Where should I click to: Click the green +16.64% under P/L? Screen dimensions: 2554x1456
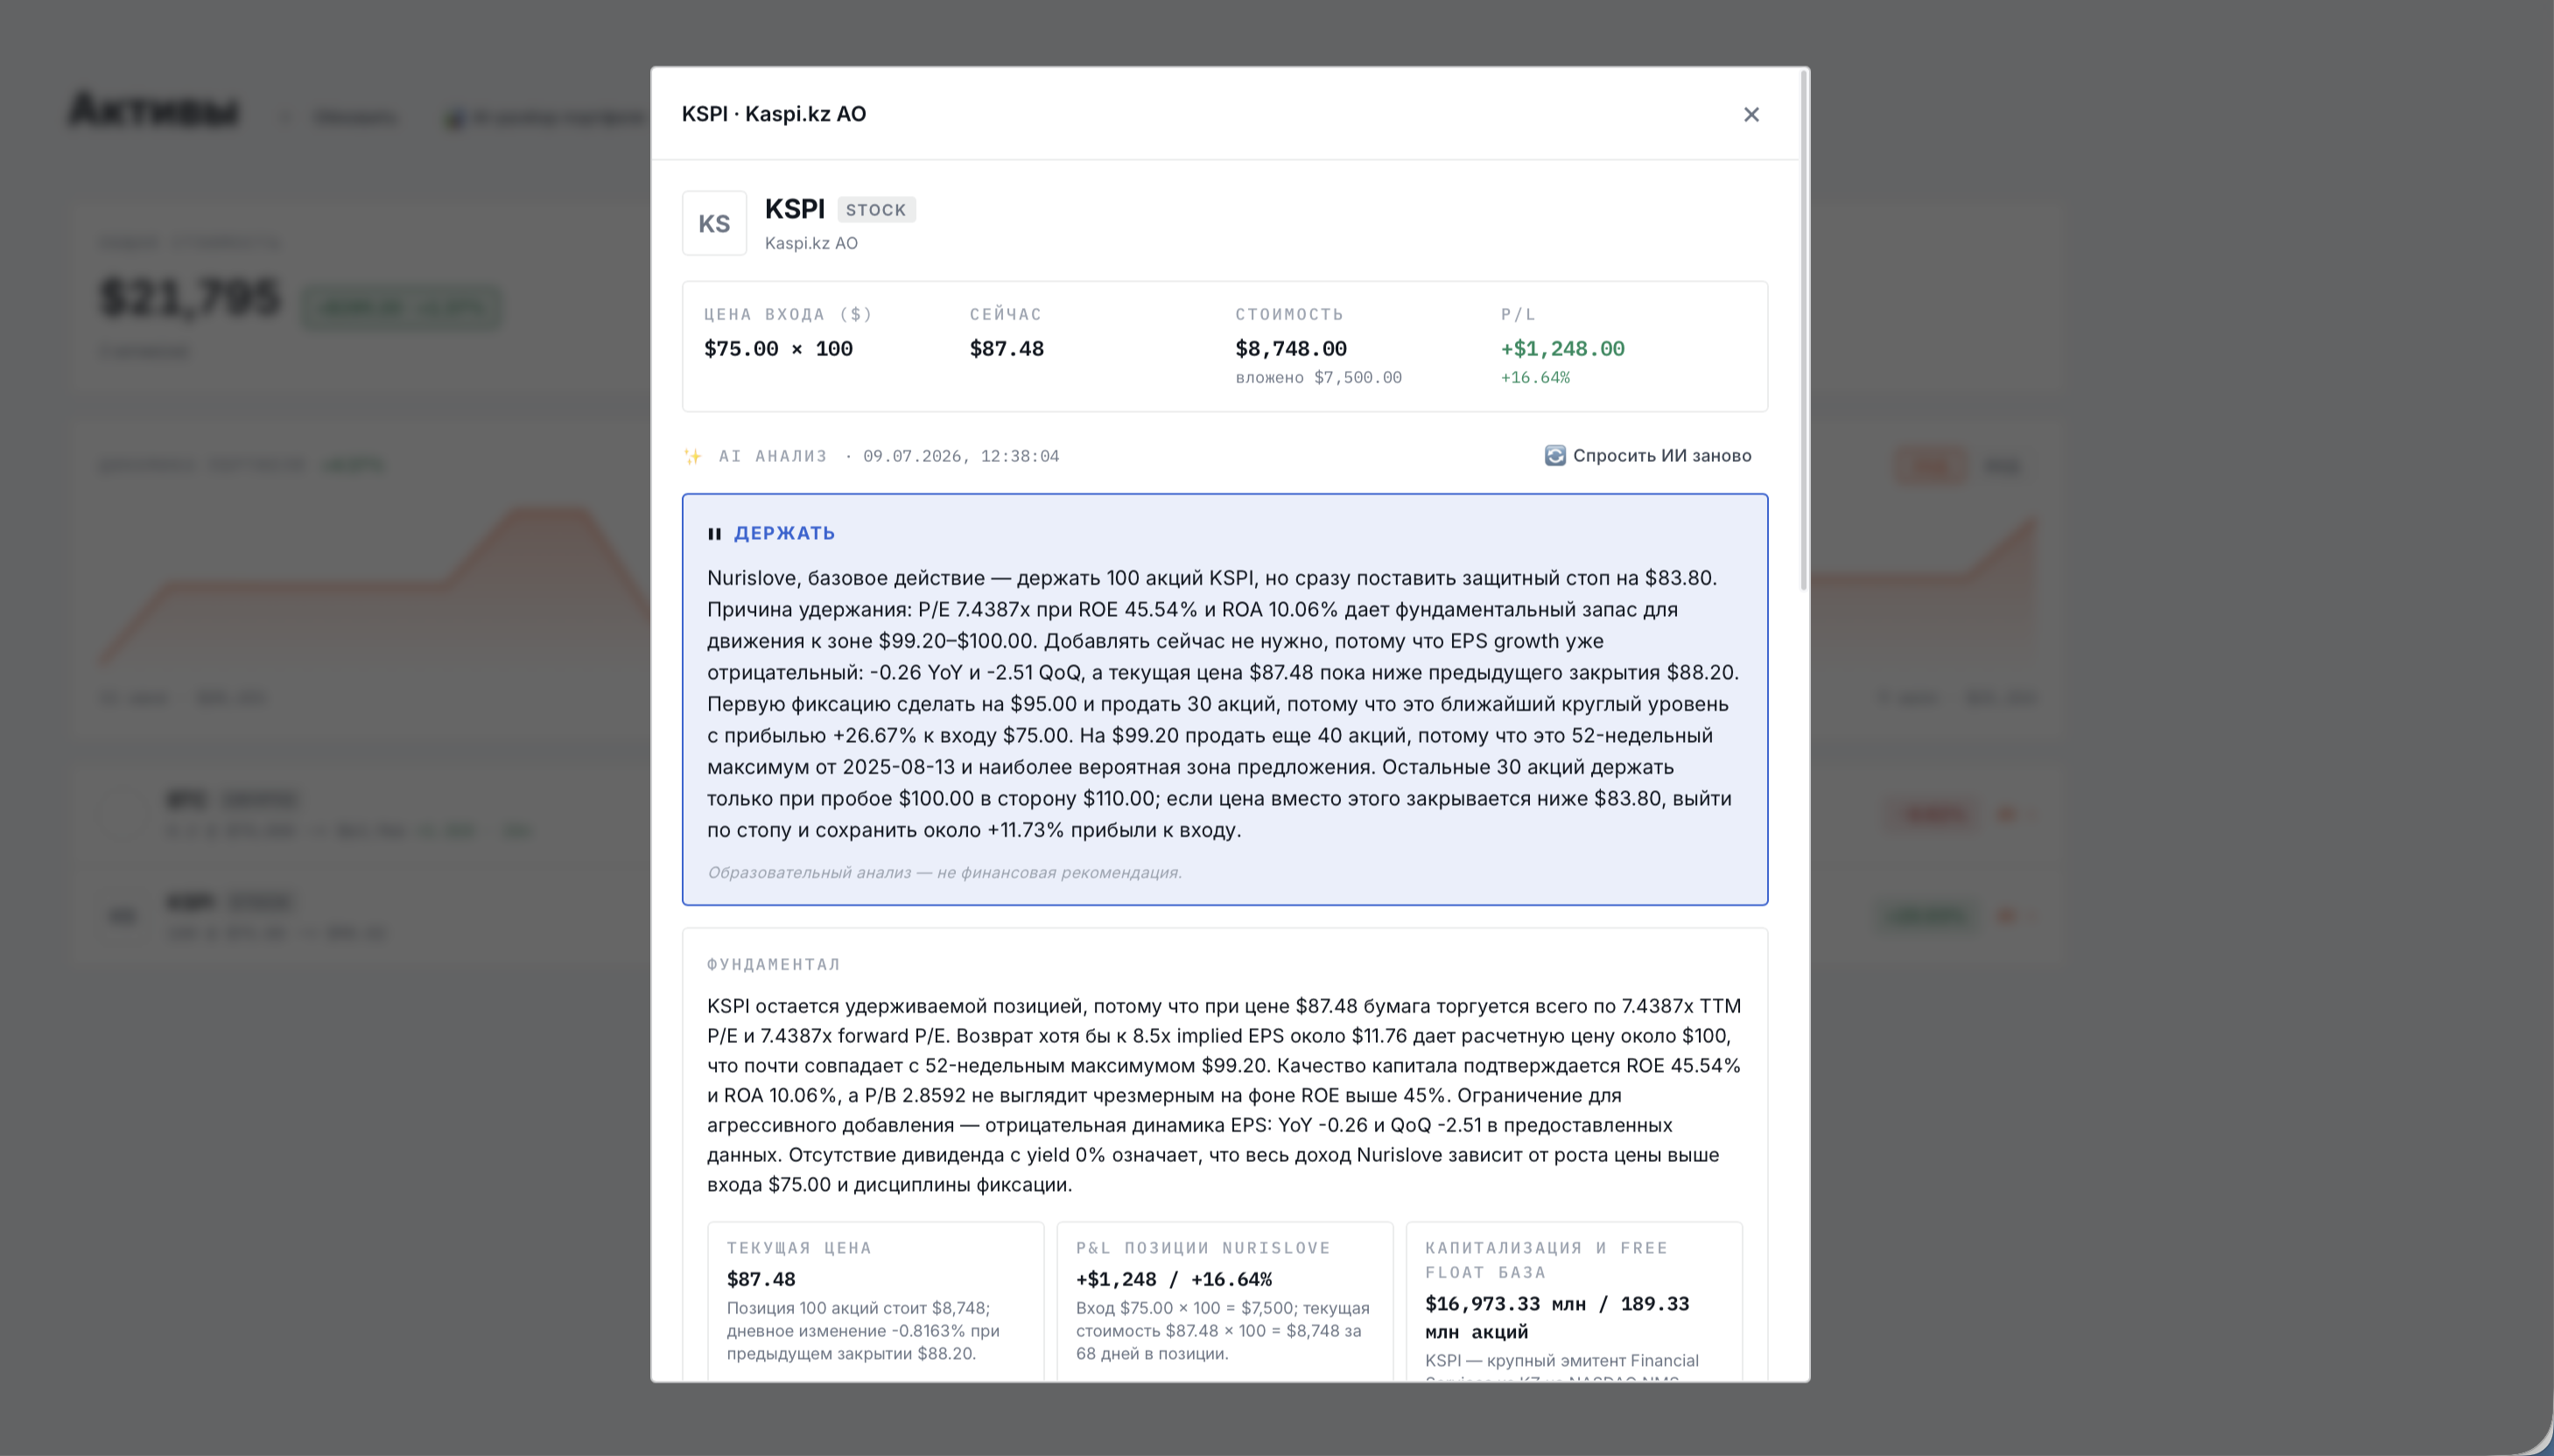tap(1535, 378)
